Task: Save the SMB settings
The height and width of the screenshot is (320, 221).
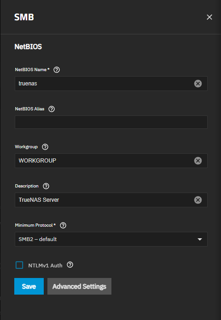Action: coord(29,286)
